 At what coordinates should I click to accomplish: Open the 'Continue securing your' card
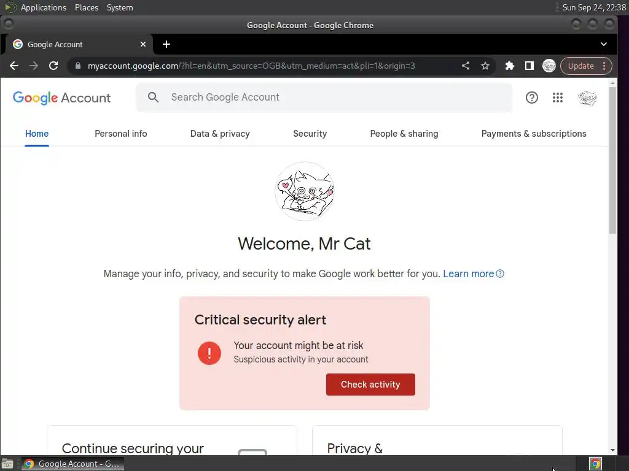pyautogui.click(x=172, y=440)
